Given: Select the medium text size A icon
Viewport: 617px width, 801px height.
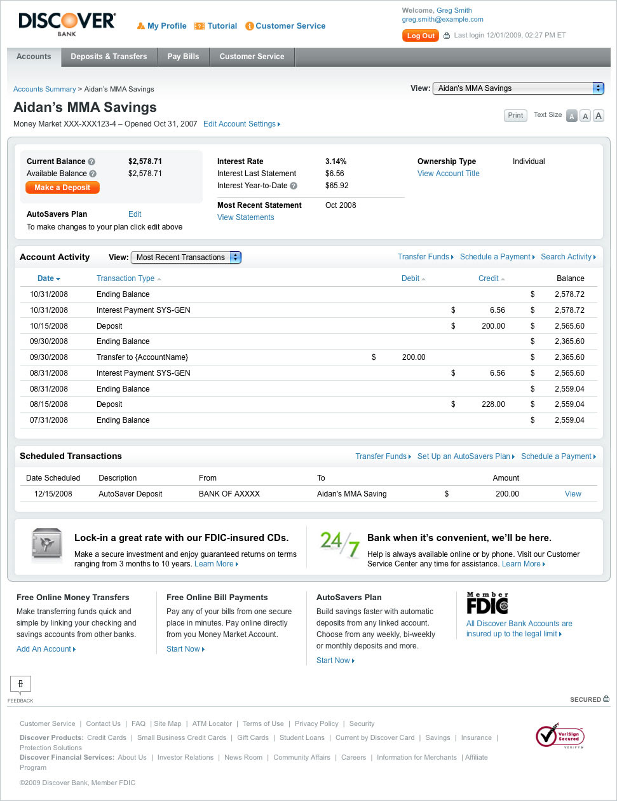Looking at the screenshot, I should click(x=585, y=116).
